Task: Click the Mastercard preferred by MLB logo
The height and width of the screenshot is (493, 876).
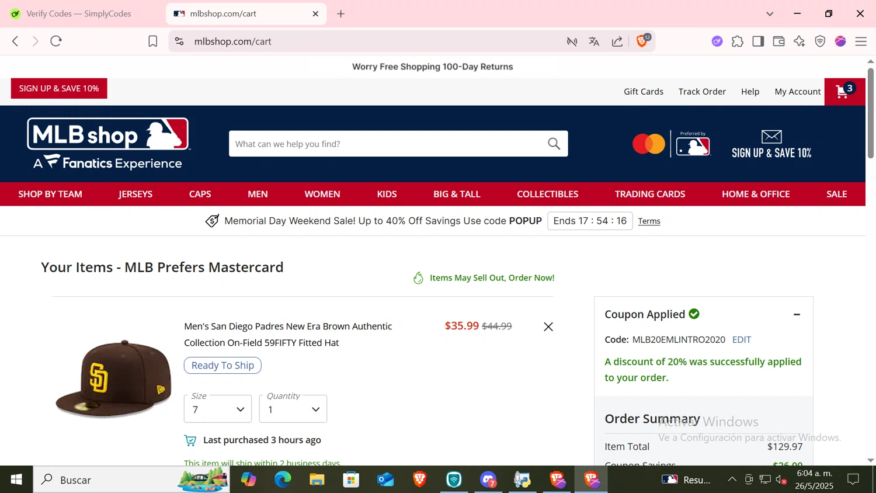Action: pos(671,144)
